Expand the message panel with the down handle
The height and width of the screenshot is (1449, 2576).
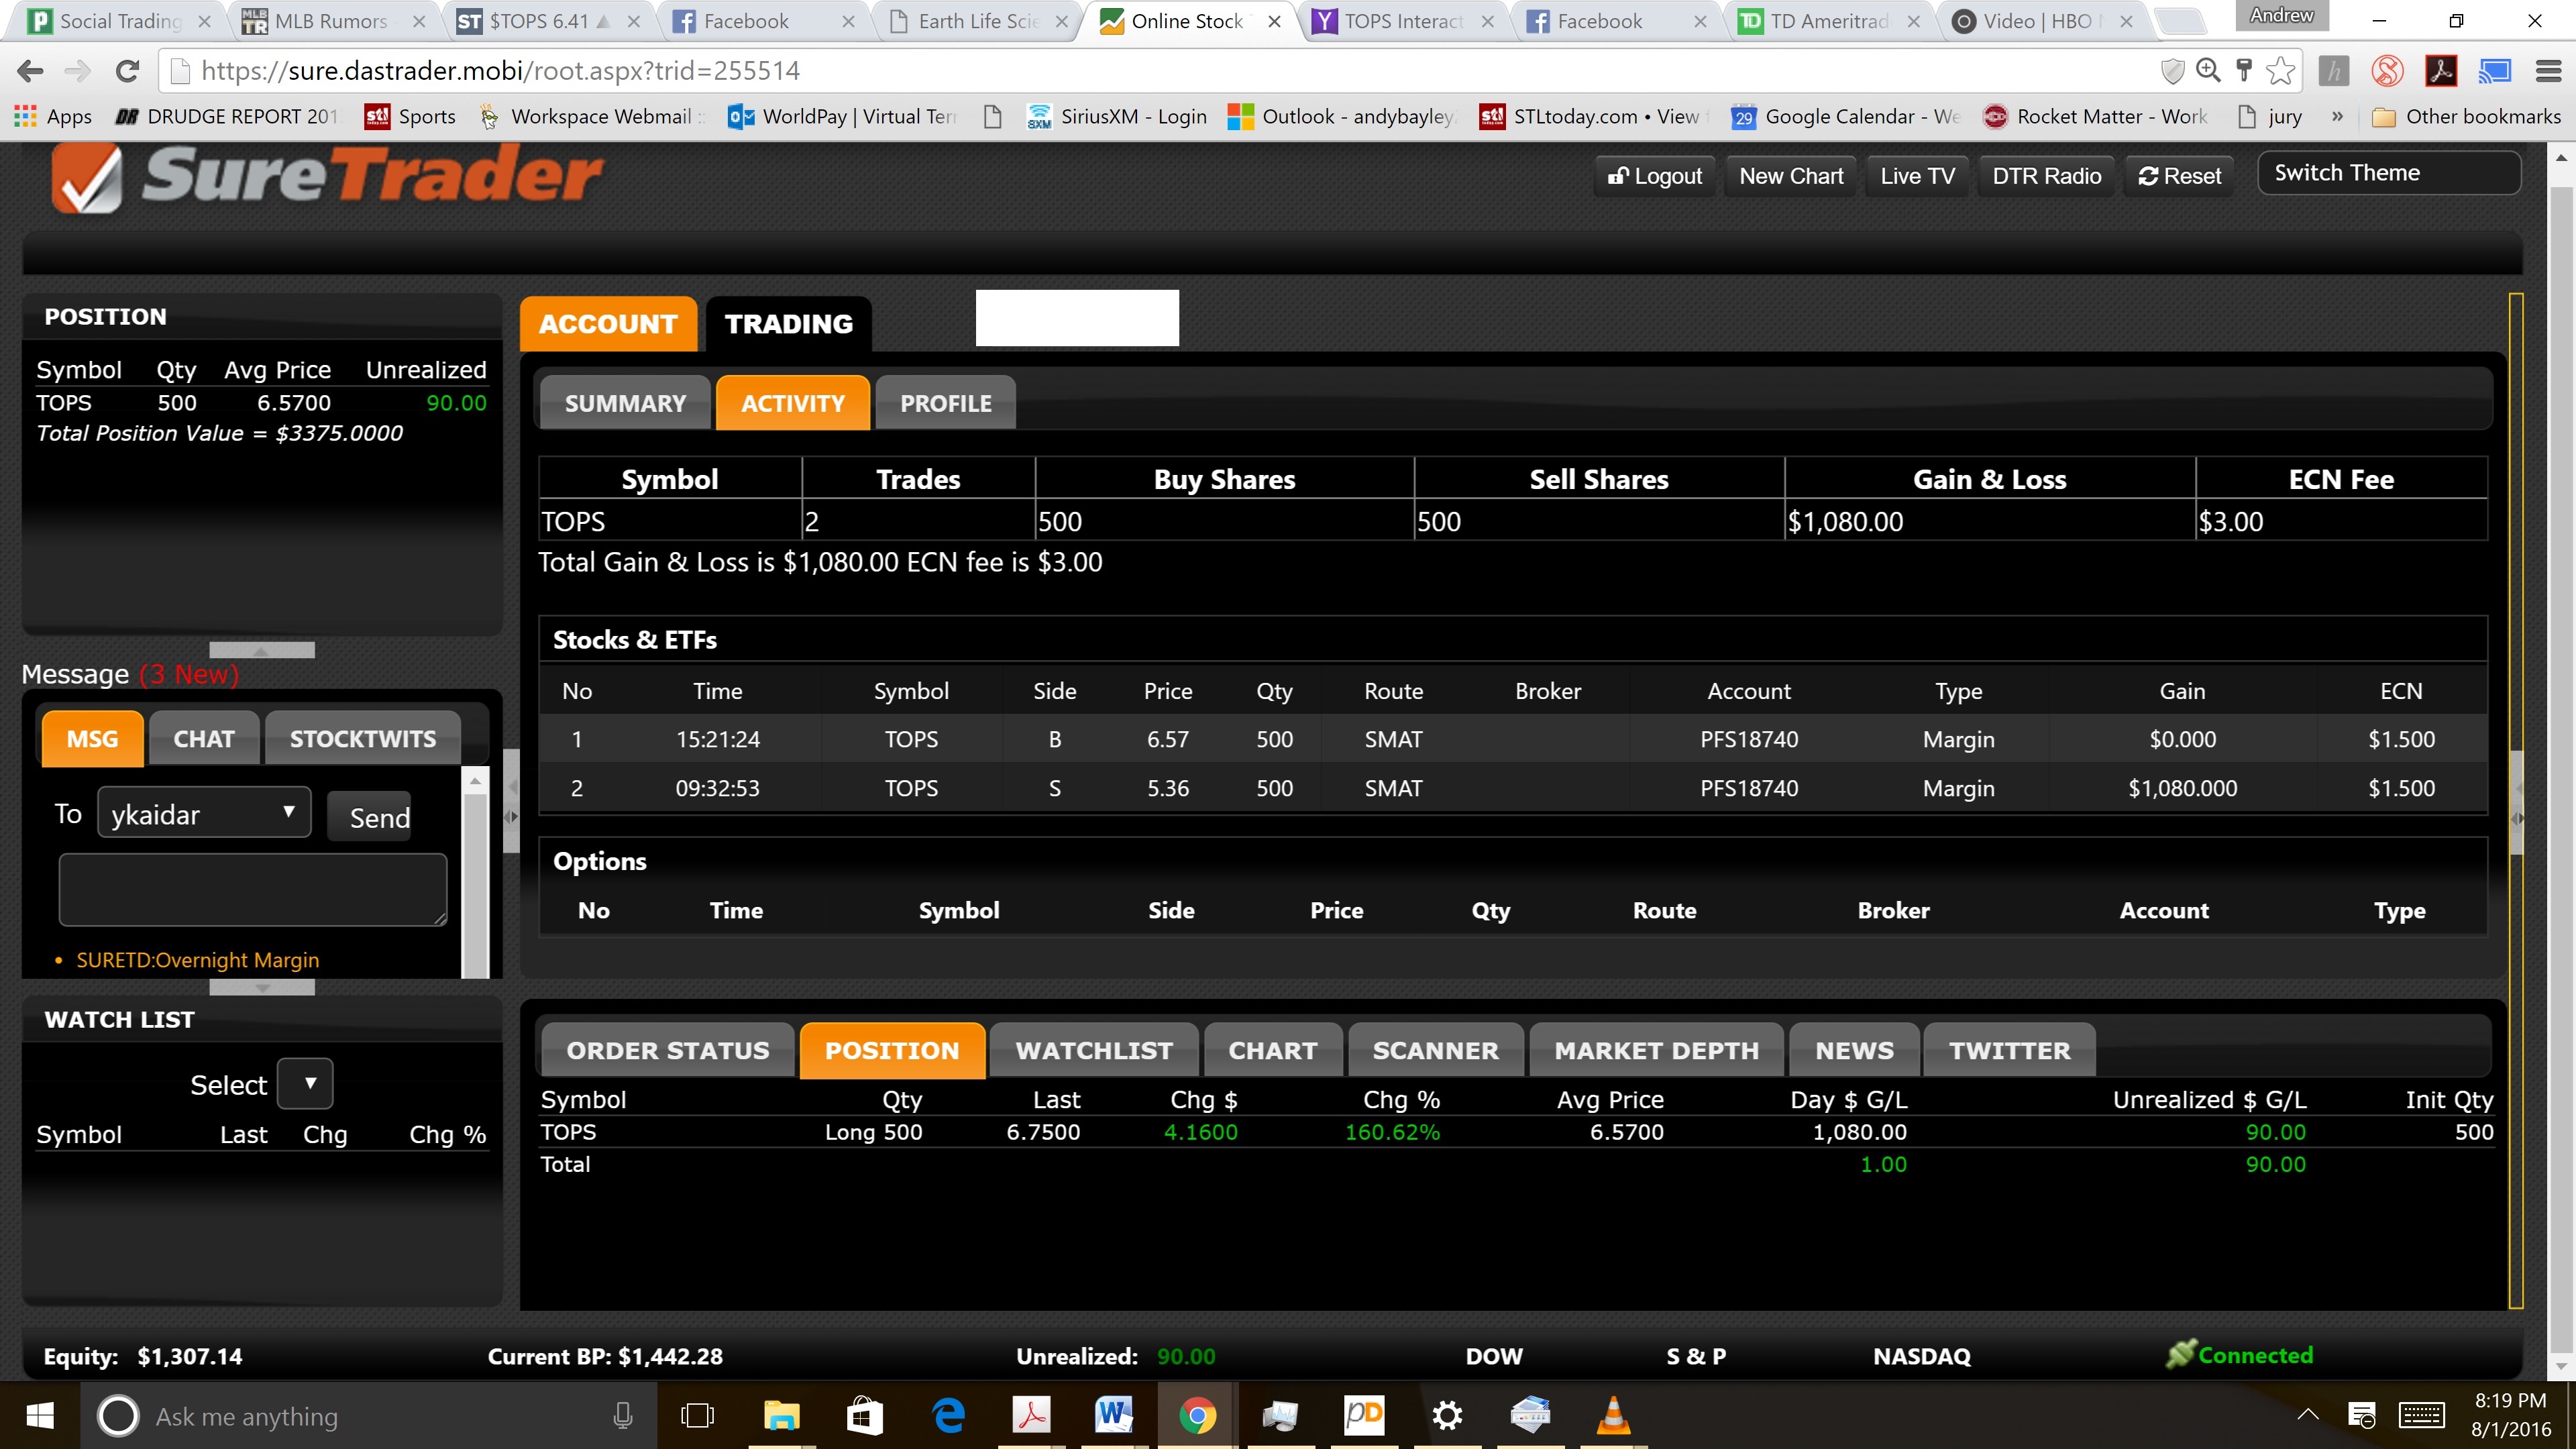click(x=262, y=988)
